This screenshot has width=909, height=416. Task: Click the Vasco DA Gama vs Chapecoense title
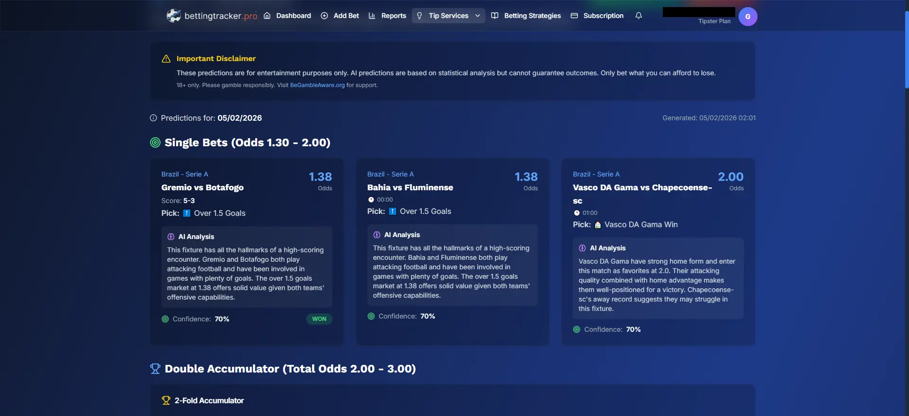point(642,194)
